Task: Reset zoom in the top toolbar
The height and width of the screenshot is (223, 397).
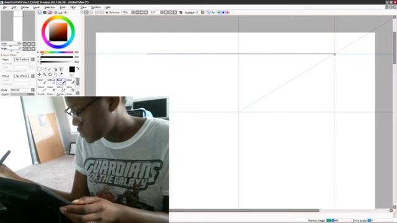Action: pos(146,12)
